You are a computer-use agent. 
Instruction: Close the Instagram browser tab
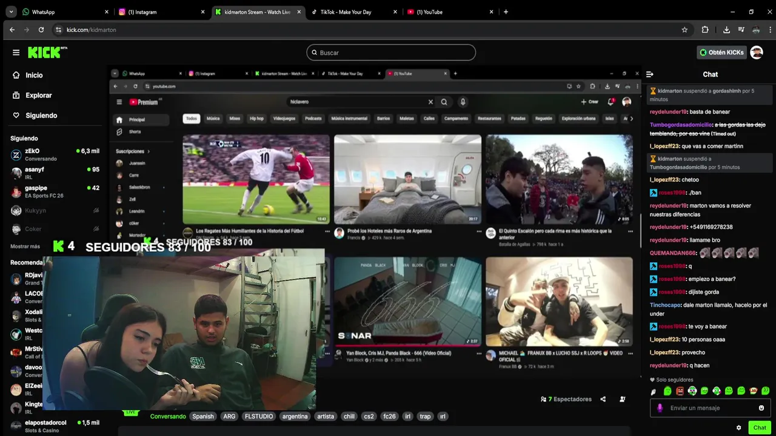[203, 12]
